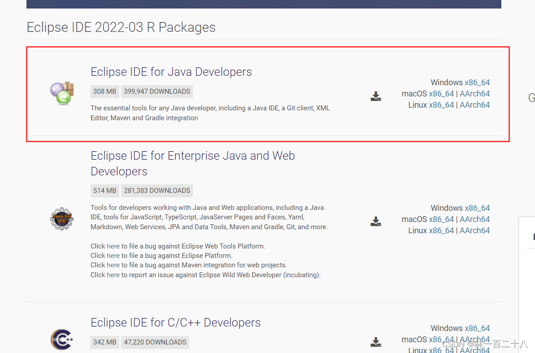The height and width of the screenshot is (353, 535).
Task: Download Java Developers Linux x86_64 build
Action: point(441,105)
